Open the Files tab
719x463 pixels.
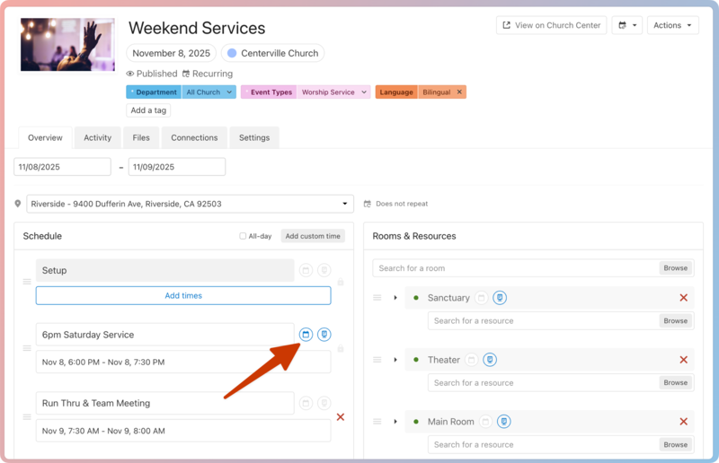141,138
